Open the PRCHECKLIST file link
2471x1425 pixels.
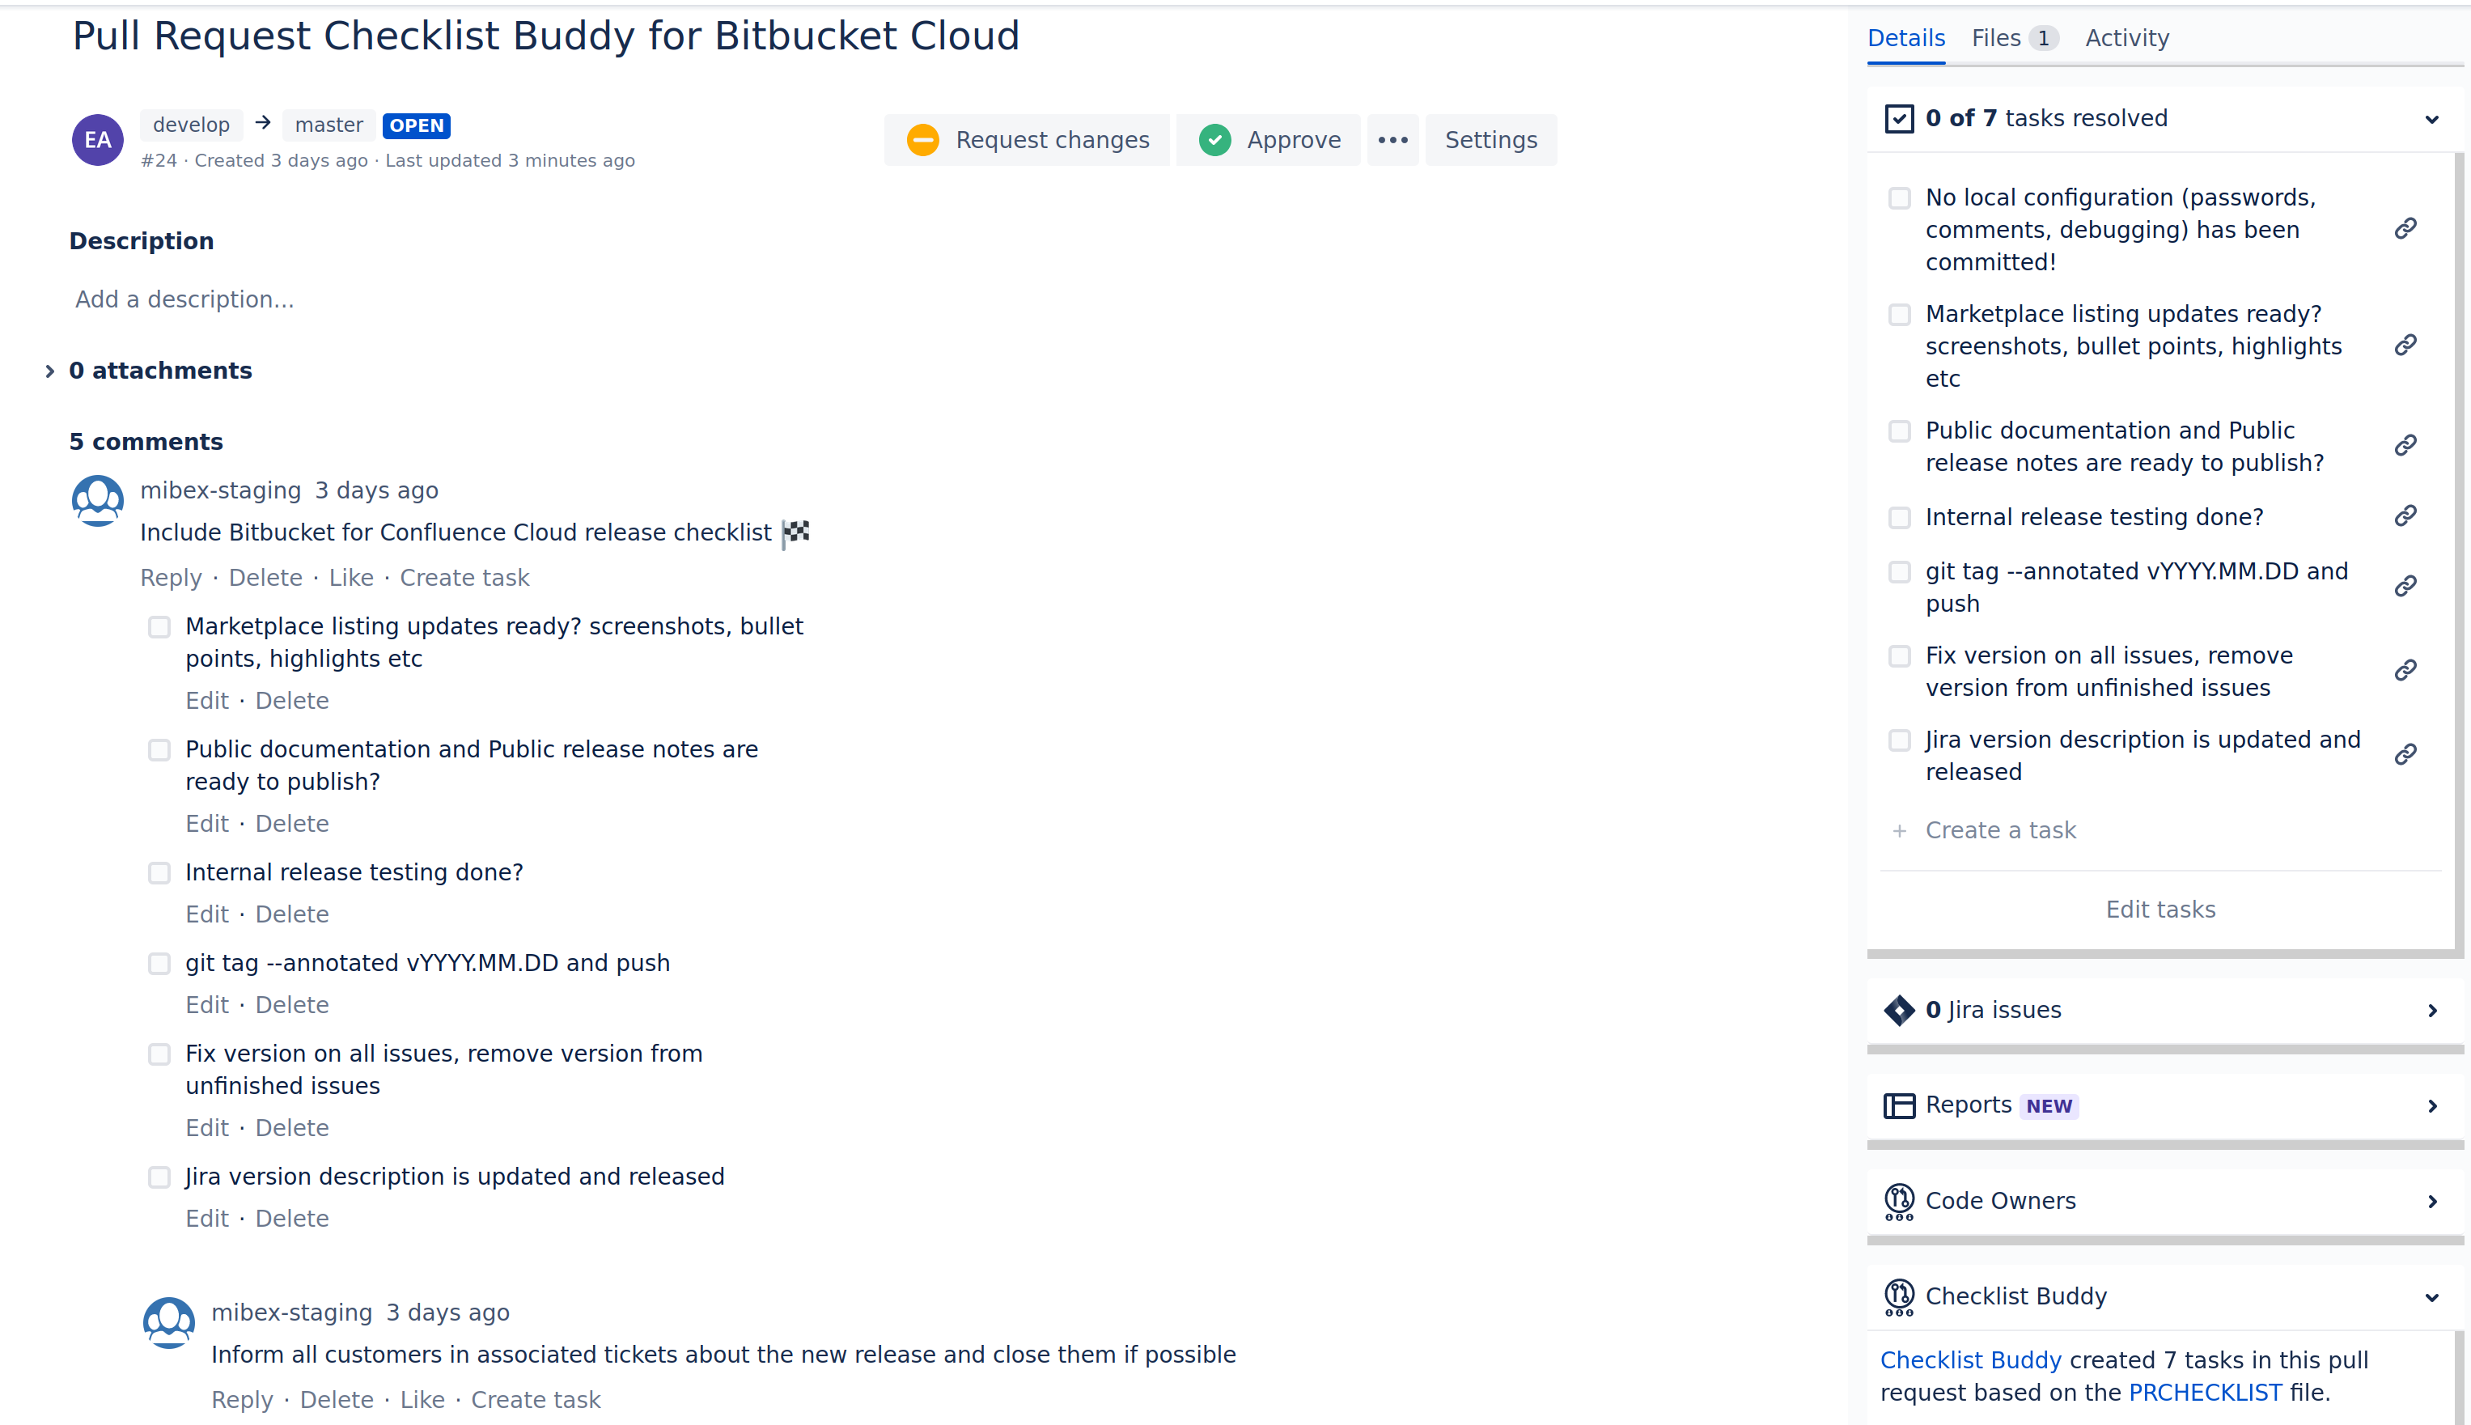click(x=2205, y=1393)
